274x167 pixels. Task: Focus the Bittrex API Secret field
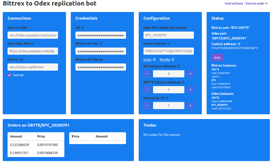101,67
